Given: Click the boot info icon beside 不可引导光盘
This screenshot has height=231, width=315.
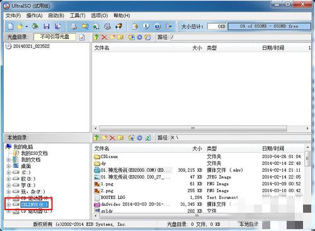Looking at the screenshot, I should 82,37.
